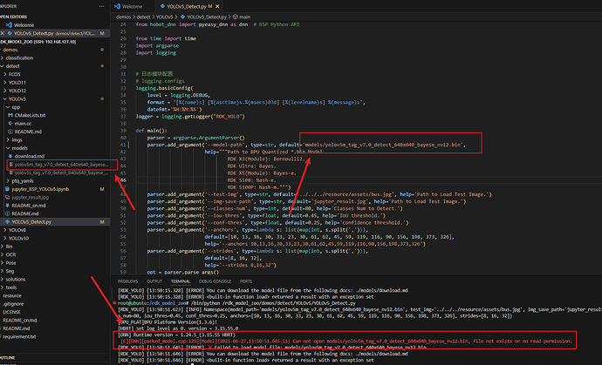602x365 pixels.
Task: Click the red 'Can not open models' error line
Action: pyautogui.click(x=346, y=341)
